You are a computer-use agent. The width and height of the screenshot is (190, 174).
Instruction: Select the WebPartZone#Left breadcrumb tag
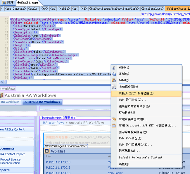[114, 9]
